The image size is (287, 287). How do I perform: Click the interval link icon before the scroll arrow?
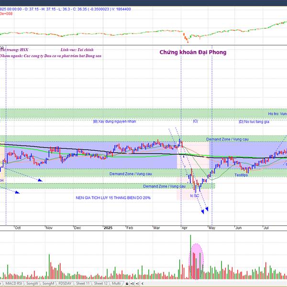137,284
